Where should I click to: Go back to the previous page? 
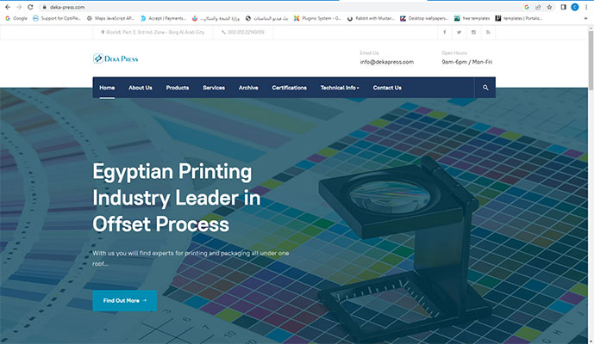pos(8,7)
